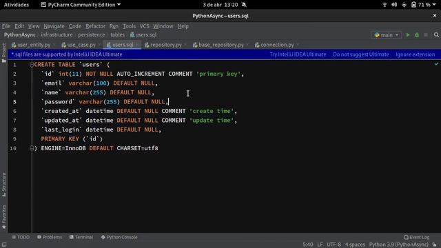Click the clock showing 3 de abr 13:20
The height and width of the screenshot is (248, 441).
coord(220,5)
